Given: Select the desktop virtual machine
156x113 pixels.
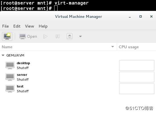Looking at the screenshot, I should point(78,65).
